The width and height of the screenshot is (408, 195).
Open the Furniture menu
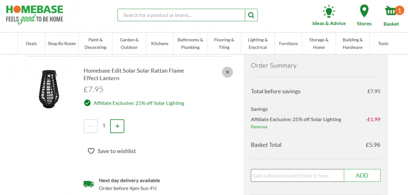288,44
